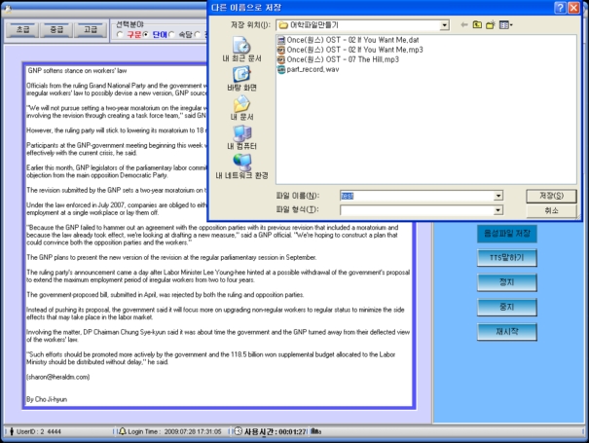This screenshot has width=589, height=443.
Task: Click the 중급 intermediate level button
Action: pos(56,29)
